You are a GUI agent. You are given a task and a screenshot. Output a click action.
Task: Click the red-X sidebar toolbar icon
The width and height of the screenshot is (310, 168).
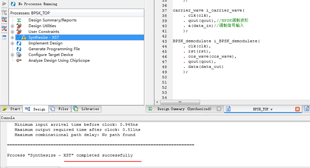(4, 19)
